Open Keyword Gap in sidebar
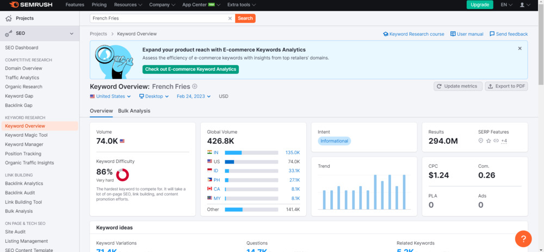This screenshot has height=252, width=544. 19,96
